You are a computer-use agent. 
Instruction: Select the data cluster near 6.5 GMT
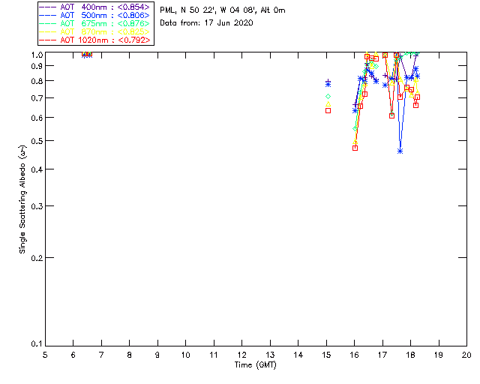(x=87, y=55)
